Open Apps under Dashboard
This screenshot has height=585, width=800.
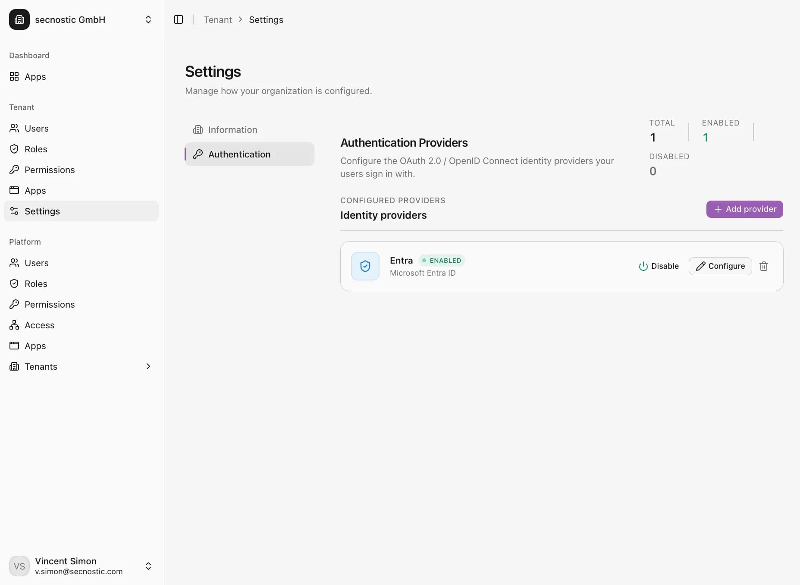[82, 76]
